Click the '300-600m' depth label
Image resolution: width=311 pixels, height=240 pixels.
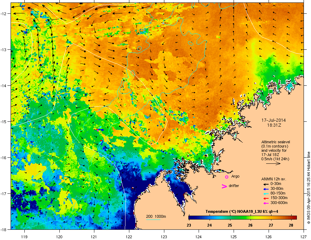[279, 203]
